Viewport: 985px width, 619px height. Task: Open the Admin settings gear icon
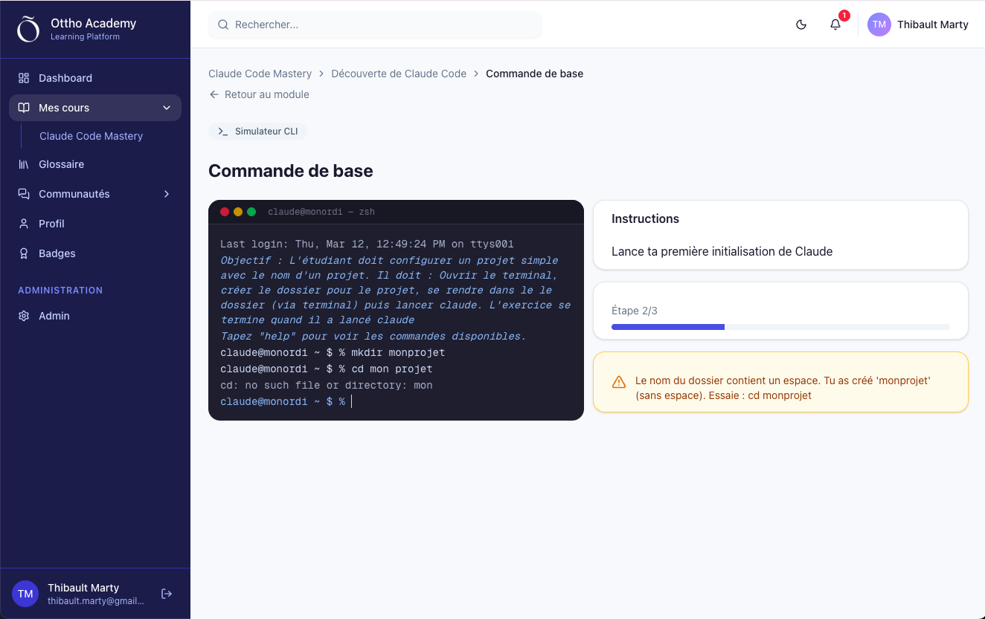(x=23, y=316)
